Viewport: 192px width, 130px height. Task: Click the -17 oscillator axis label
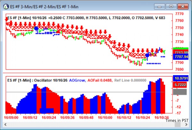tap(178, 113)
